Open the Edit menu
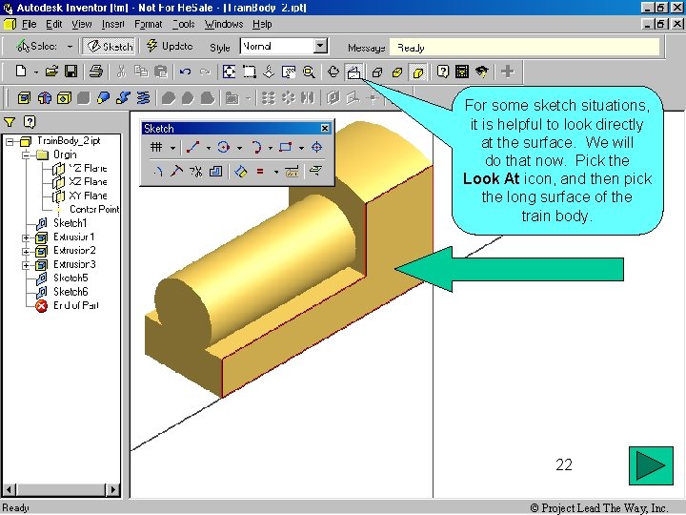This screenshot has width=686, height=515. tap(53, 24)
